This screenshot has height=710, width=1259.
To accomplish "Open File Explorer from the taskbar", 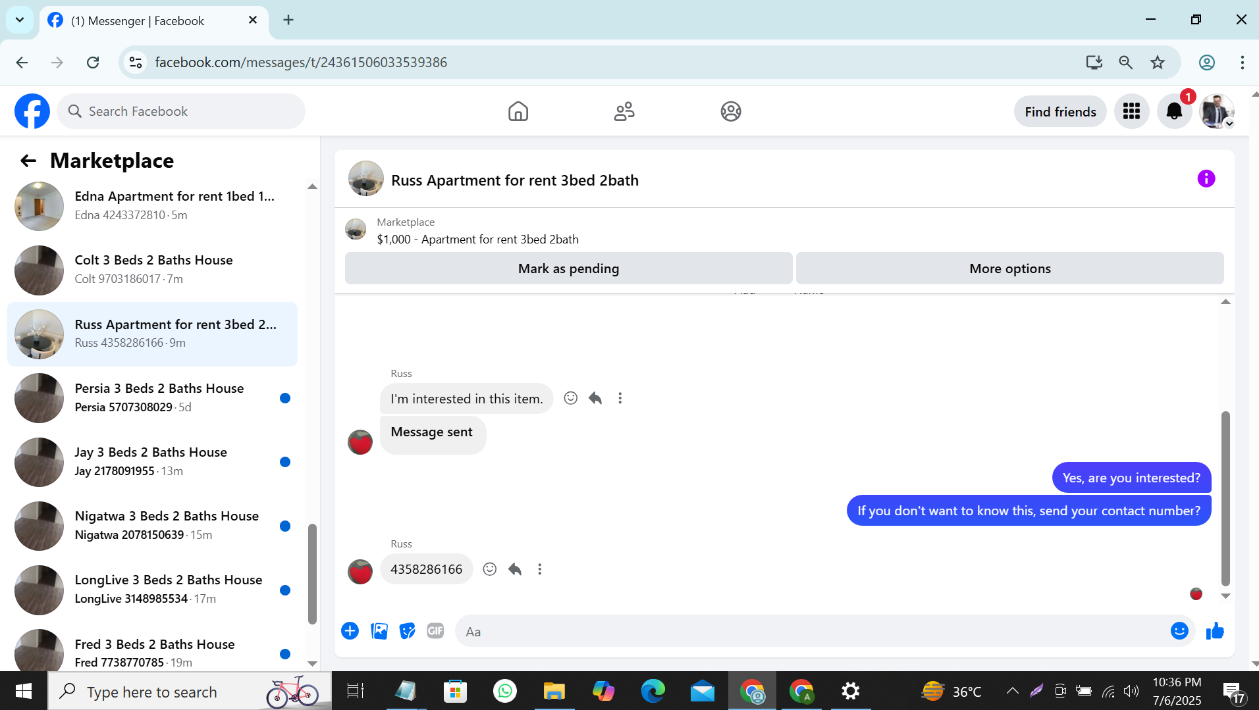I will (554, 691).
